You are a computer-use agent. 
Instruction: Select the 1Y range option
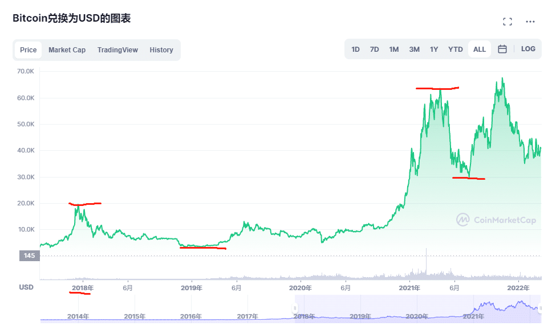[434, 49]
